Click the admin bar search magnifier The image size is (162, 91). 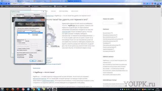pos(159,6)
